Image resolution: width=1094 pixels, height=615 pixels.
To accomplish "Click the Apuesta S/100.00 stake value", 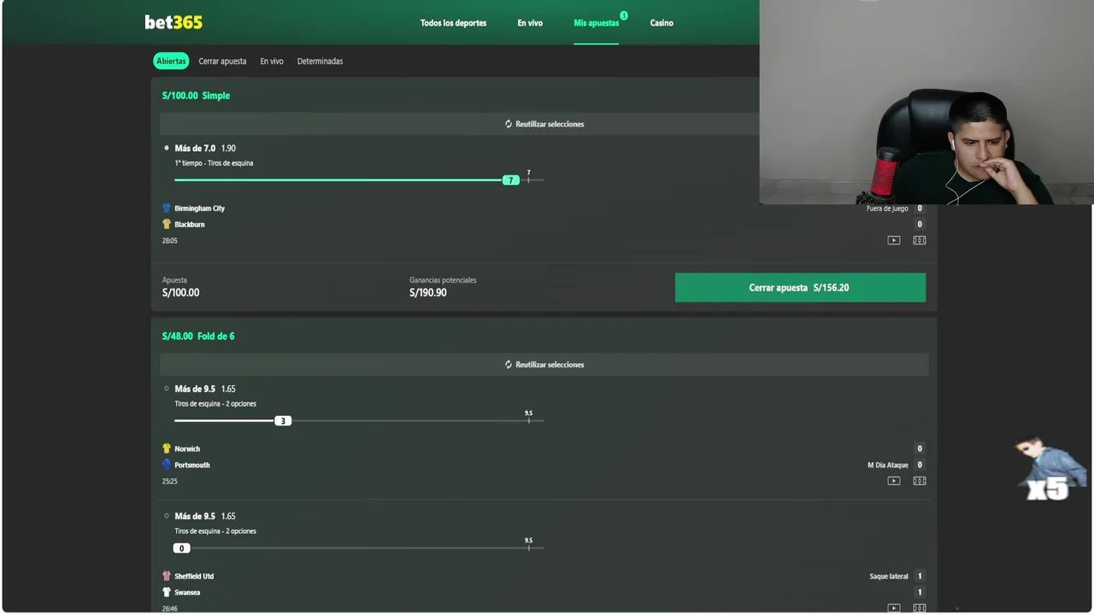I will pos(180,293).
